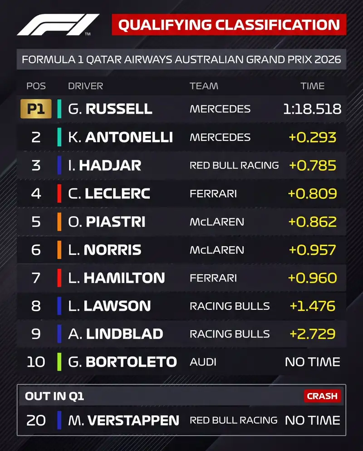
Task: Click the red CRASH badge
Action: [322, 396]
